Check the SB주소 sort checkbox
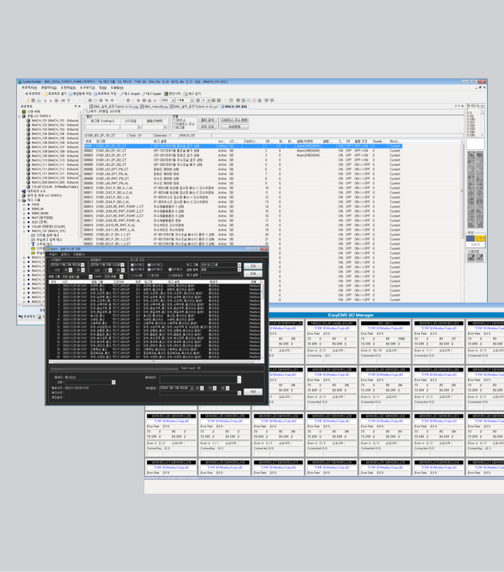 (175, 120)
